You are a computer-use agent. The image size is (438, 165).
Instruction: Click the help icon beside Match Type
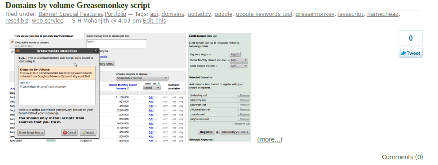click(x=159, y=84)
